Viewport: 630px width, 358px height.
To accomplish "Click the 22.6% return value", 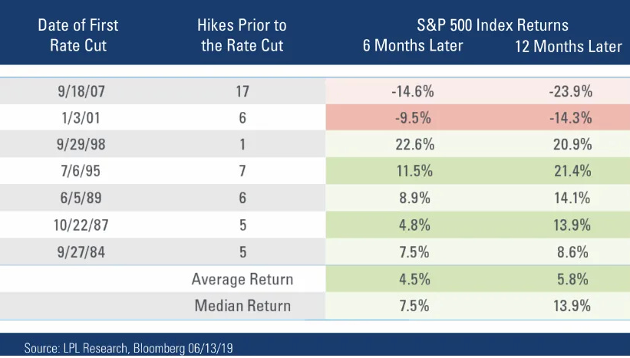I will [x=414, y=144].
